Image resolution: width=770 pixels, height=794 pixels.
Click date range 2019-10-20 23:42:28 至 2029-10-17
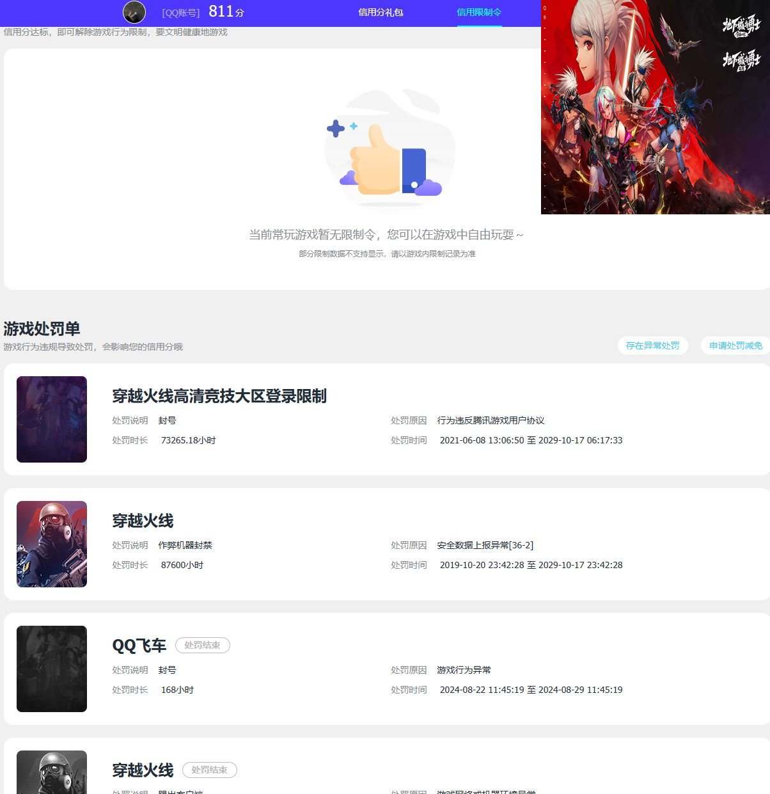(x=531, y=565)
